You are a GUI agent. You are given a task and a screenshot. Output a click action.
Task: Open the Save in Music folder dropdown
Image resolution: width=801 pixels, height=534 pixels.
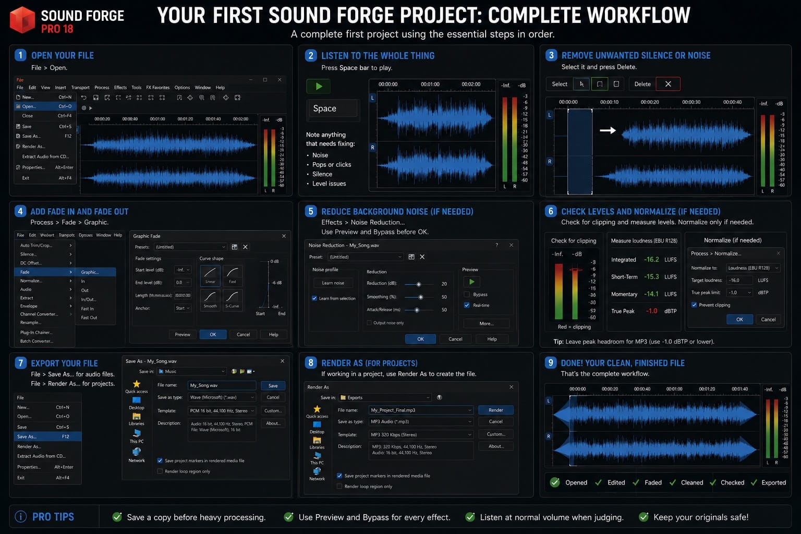(x=191, y=371)
